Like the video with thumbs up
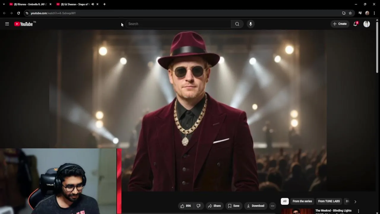 186,206
